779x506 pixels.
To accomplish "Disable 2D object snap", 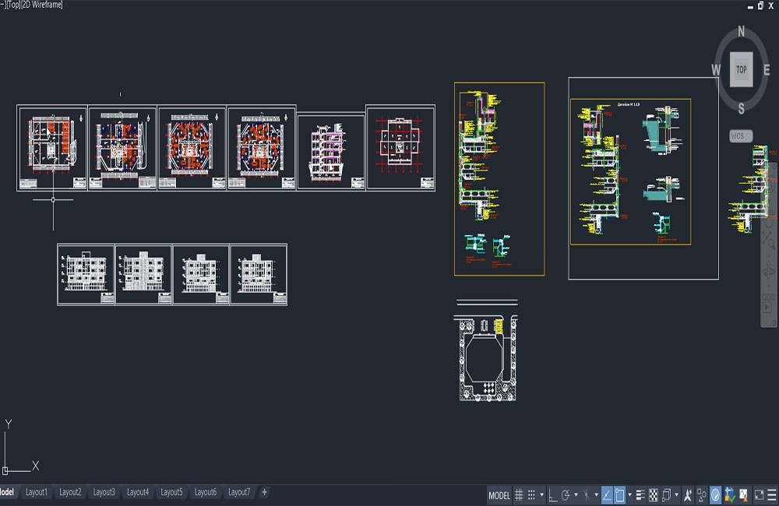I will click(619, 495).
